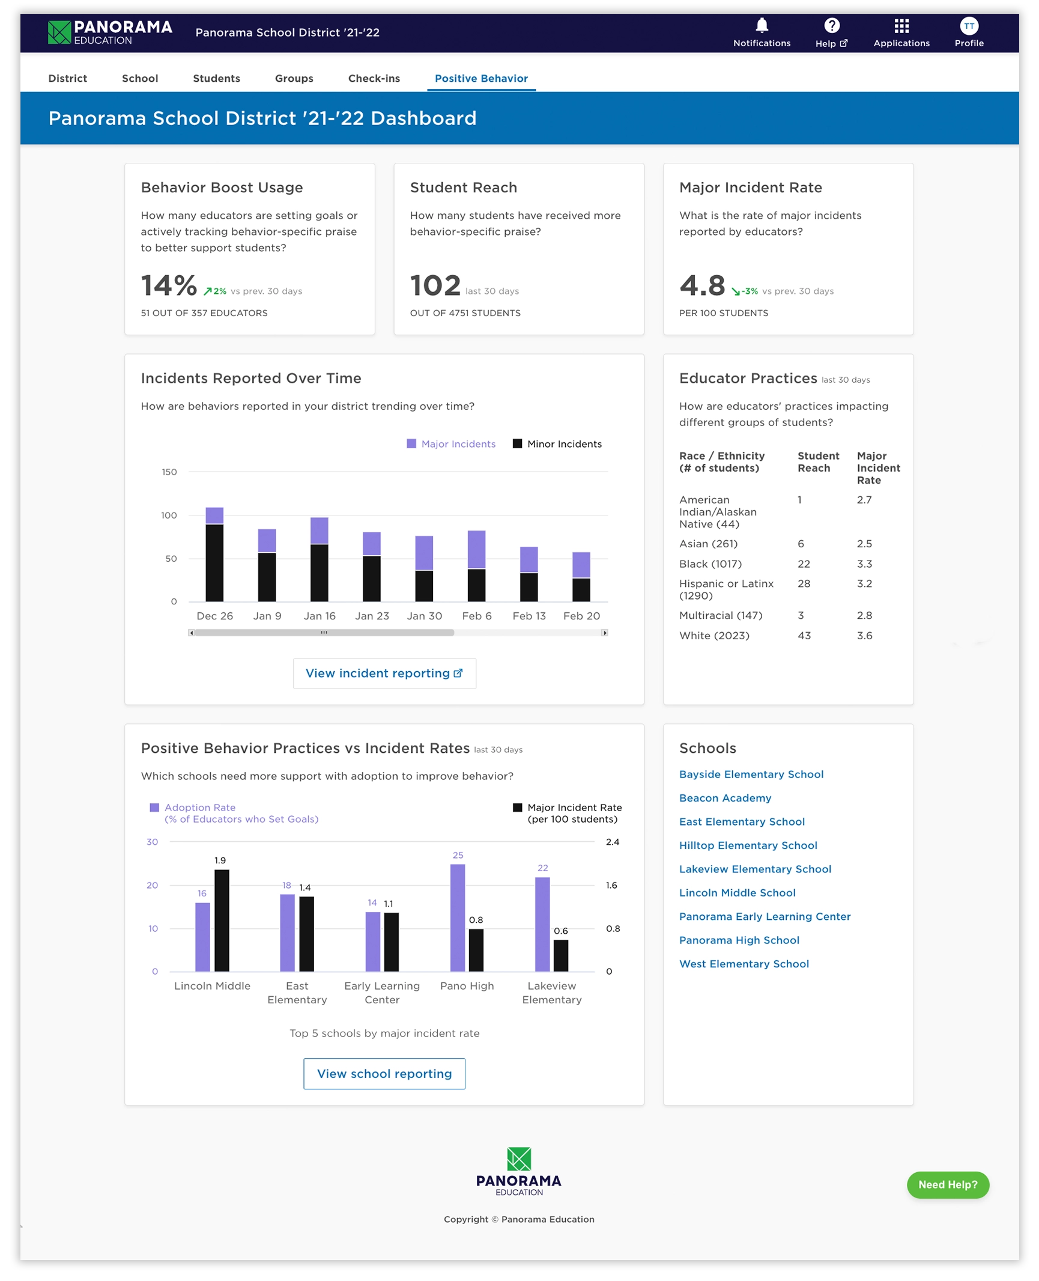Click the incidents chart horizontal scrollbar thumb

(324, 633)
